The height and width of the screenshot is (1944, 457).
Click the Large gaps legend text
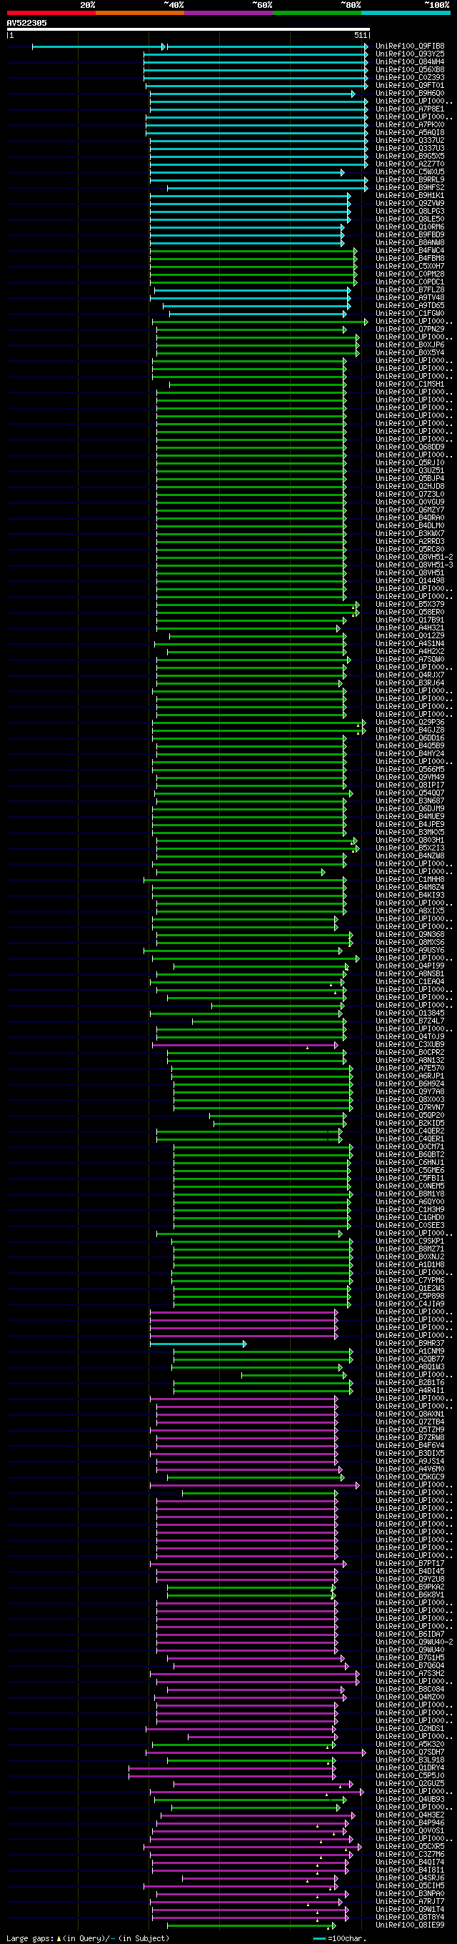tap(88, 1939)
